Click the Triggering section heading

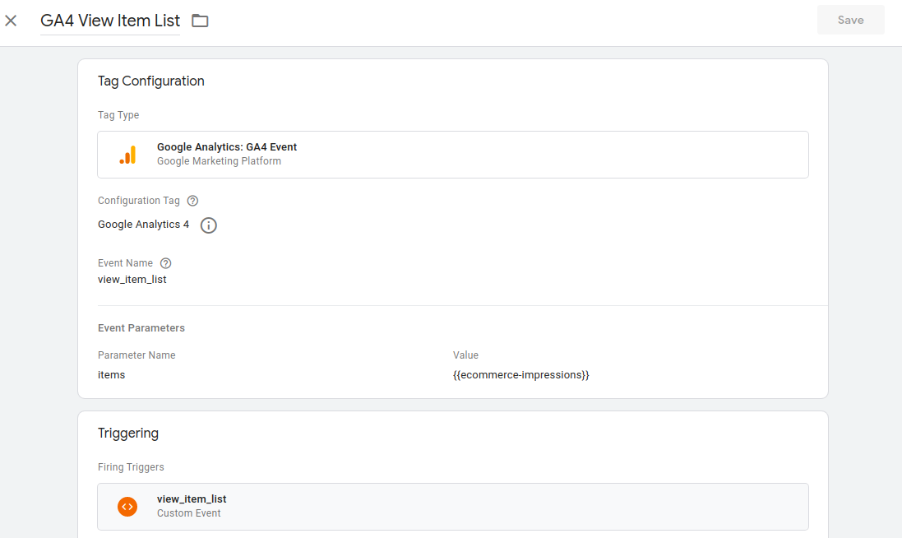tap(128, 434)
